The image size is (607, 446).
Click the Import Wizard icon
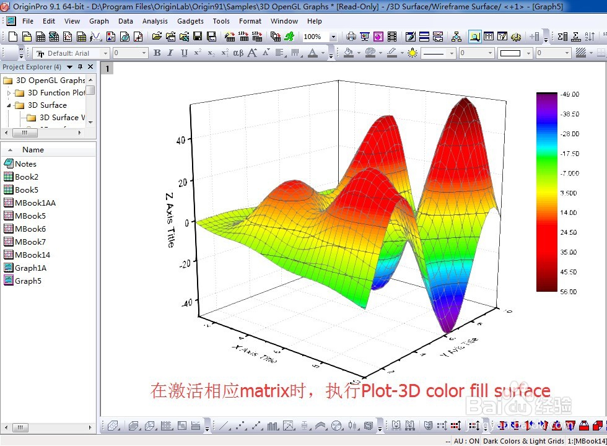[230, 37]
